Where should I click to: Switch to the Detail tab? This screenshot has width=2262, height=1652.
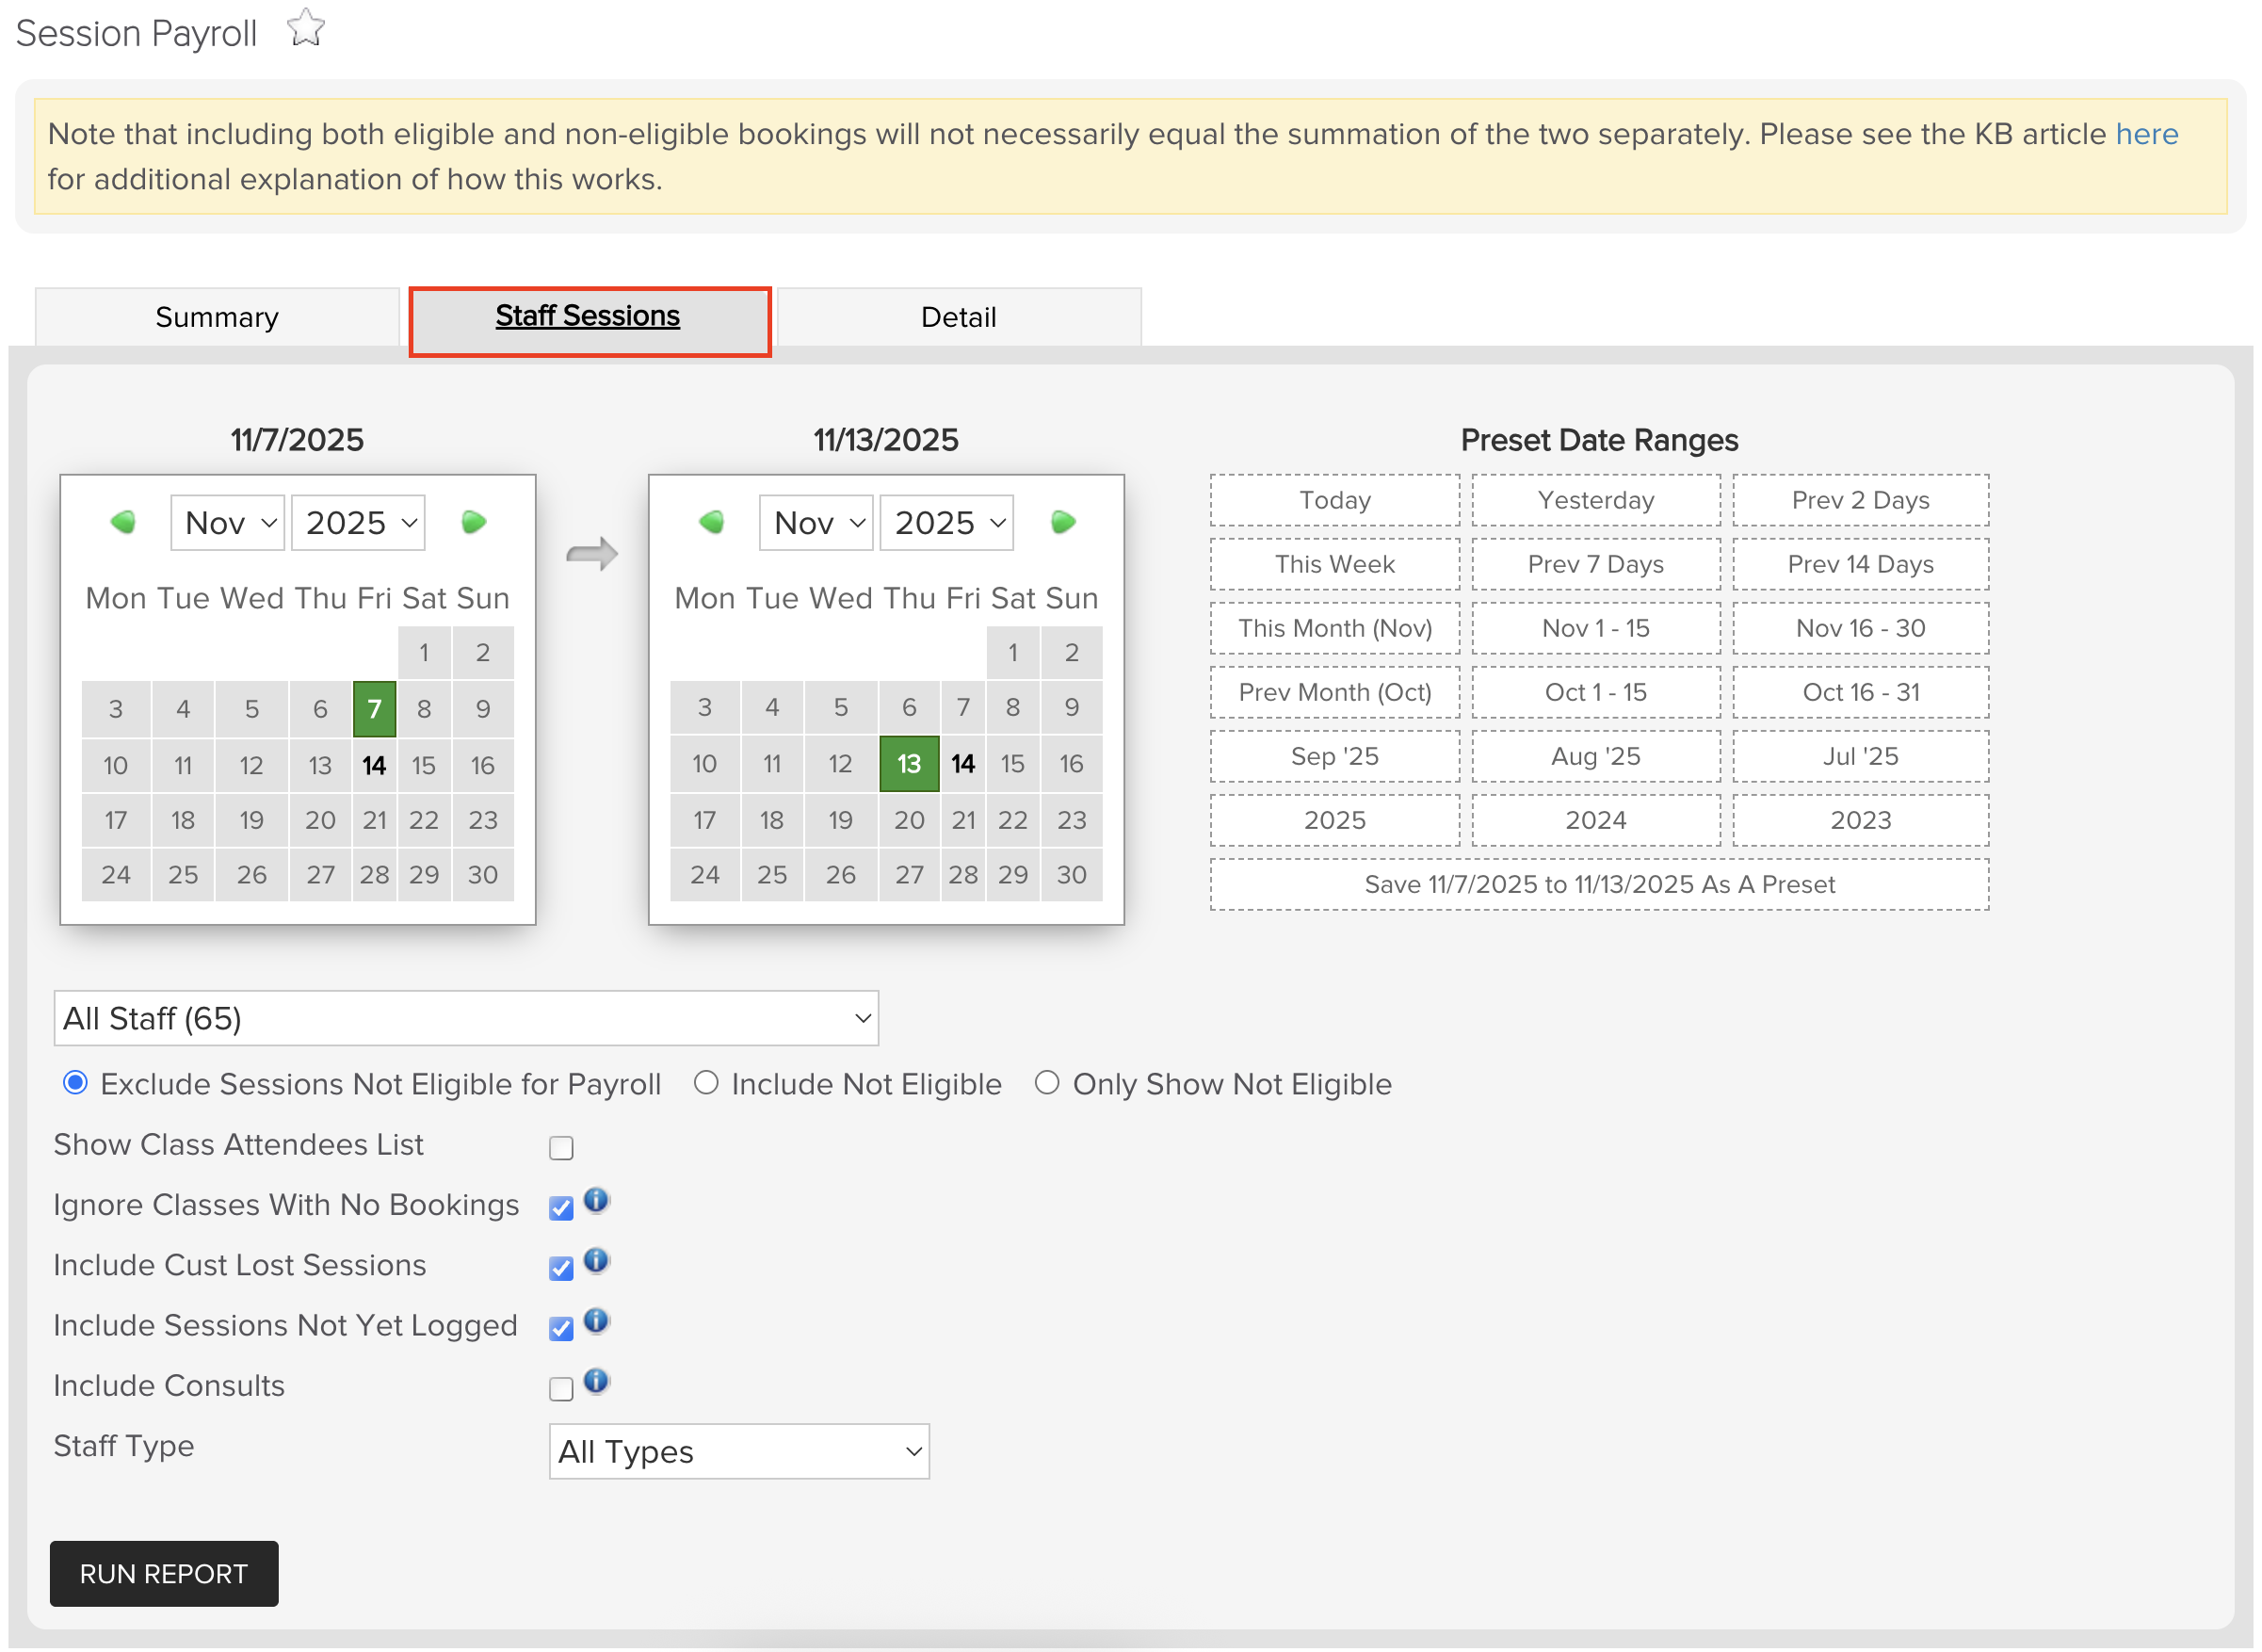pos(960,317)
